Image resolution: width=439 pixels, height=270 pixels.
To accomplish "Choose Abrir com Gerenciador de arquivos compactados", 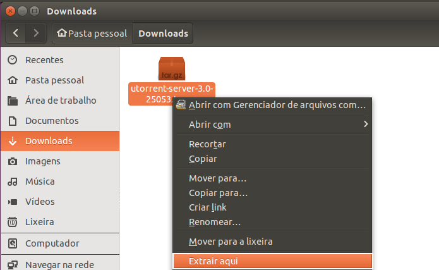I will [272, 105].
